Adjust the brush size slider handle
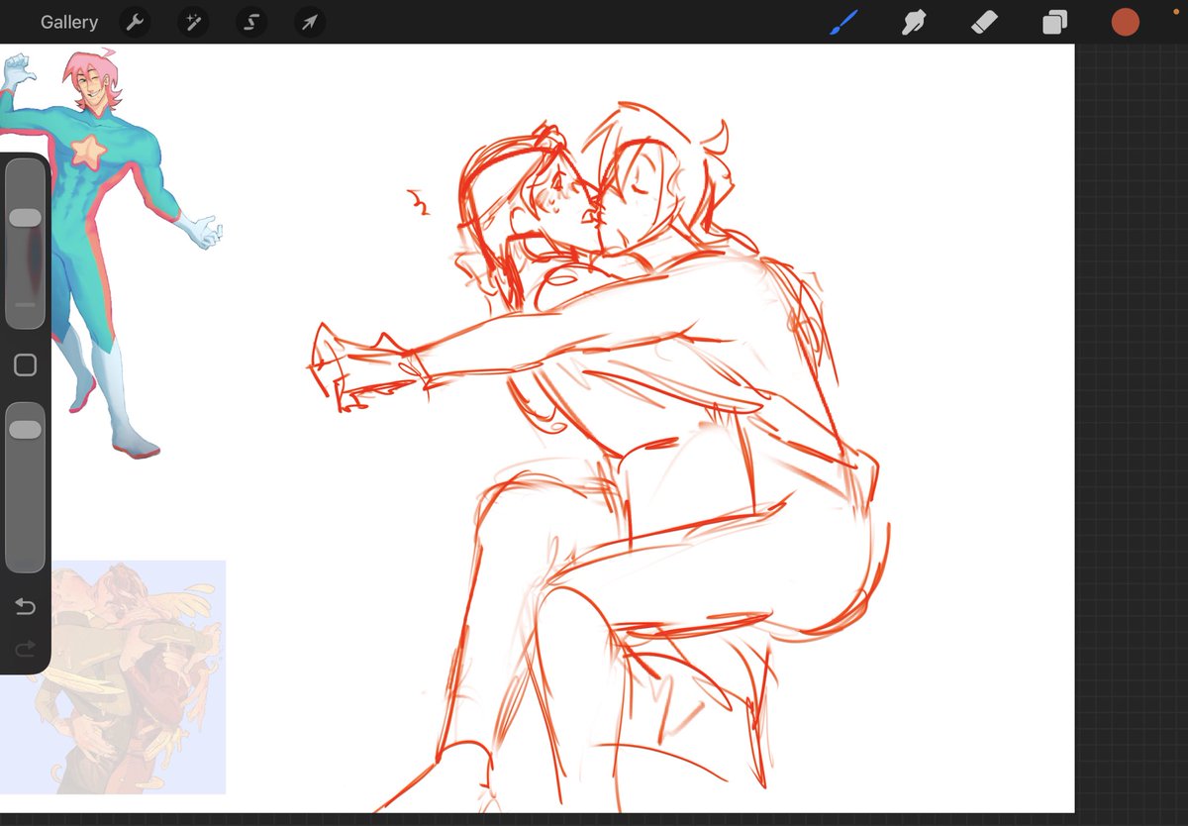Screen dimensions: 1188x826 click(x=25, y=216)
